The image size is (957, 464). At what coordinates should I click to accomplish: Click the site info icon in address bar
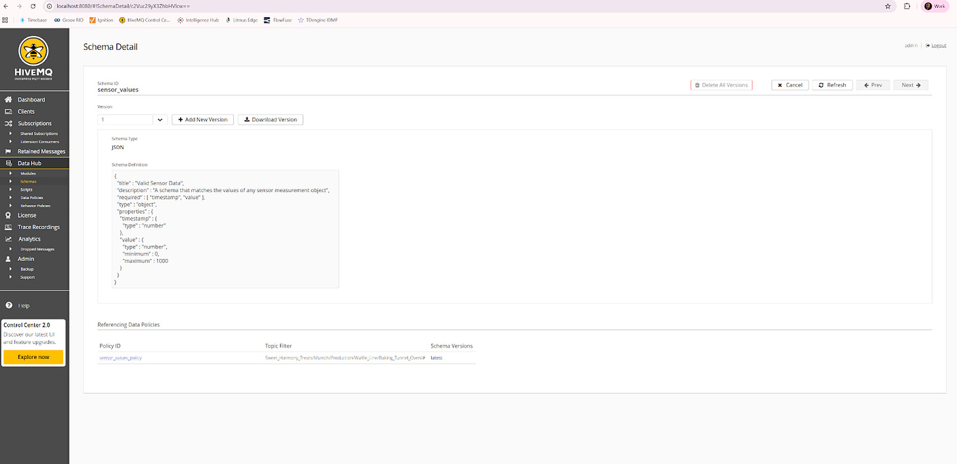click(49, 6)
